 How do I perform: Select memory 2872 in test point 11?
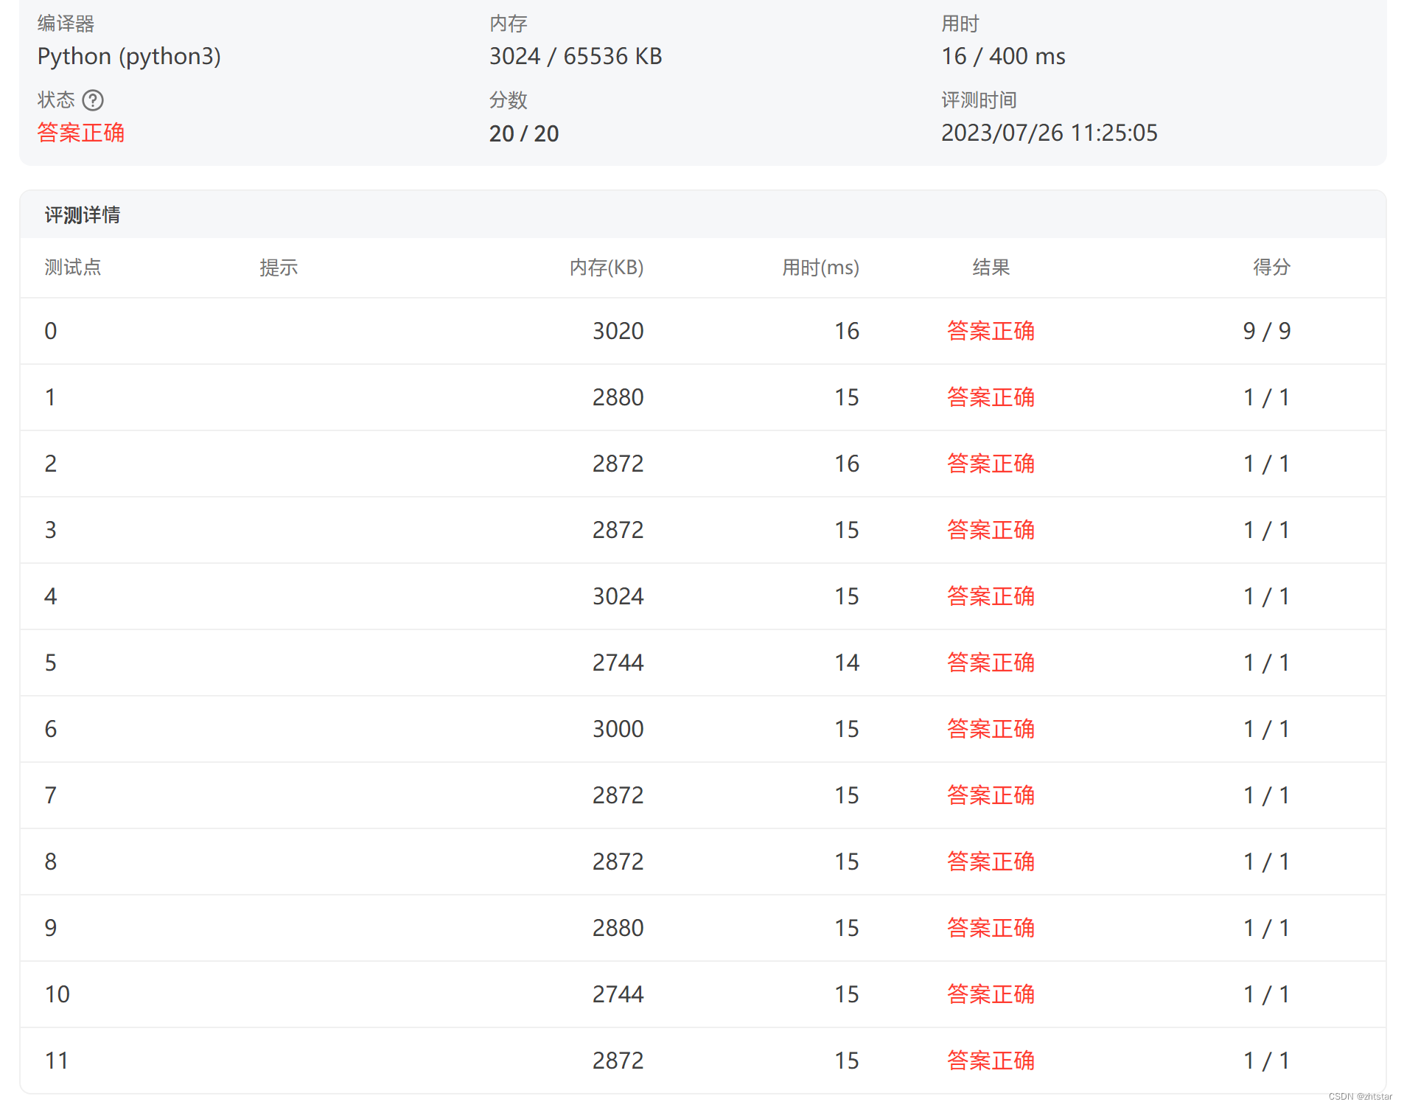(618, 1061)
